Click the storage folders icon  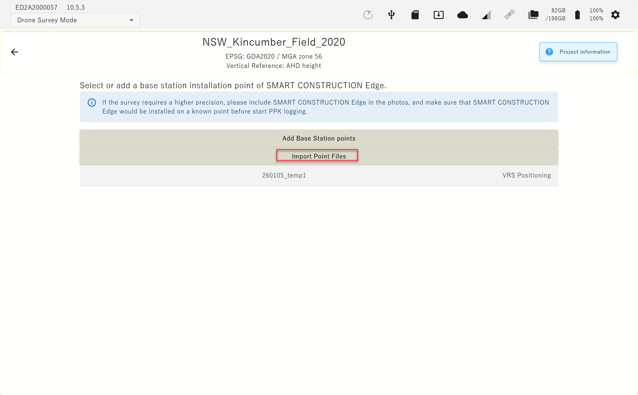[x=533, y=15]
